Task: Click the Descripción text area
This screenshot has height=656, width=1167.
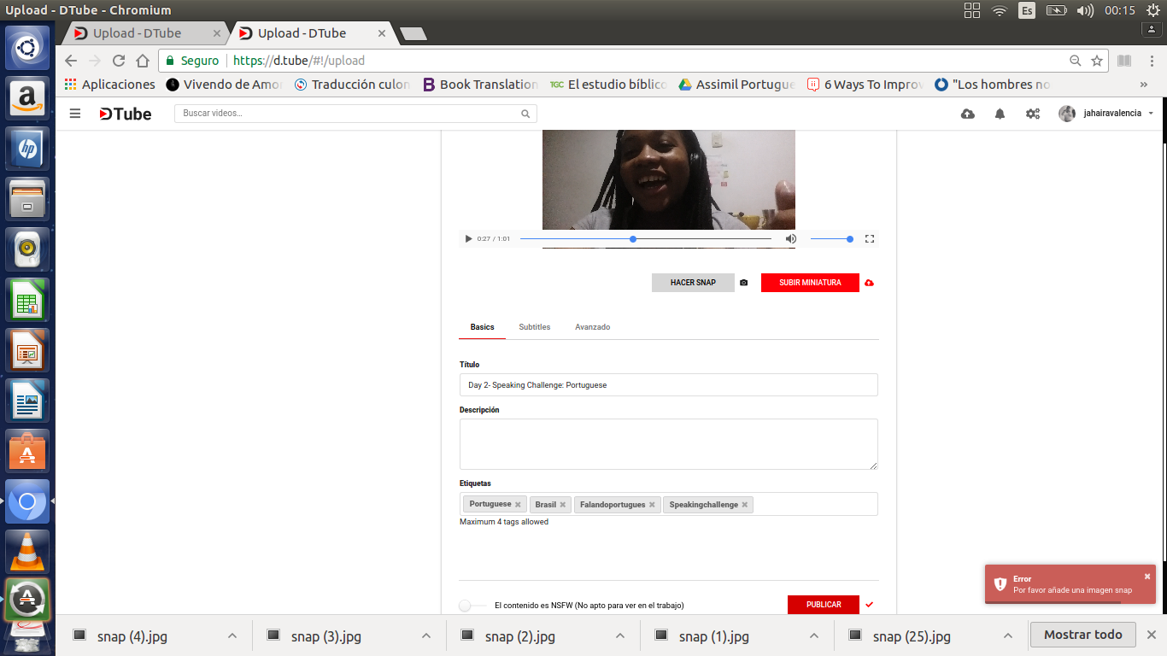Action: click(668, 444)
